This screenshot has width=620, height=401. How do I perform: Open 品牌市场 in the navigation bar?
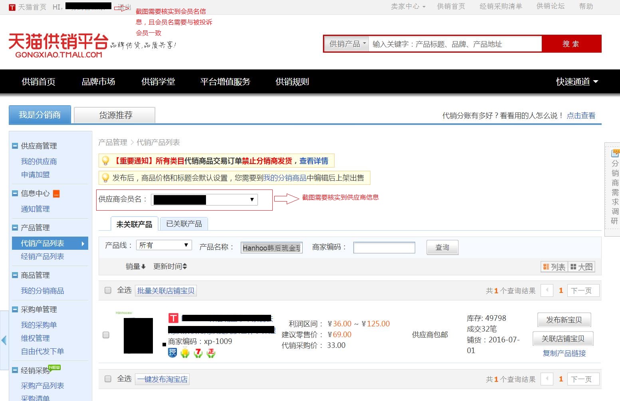(98, 82)
